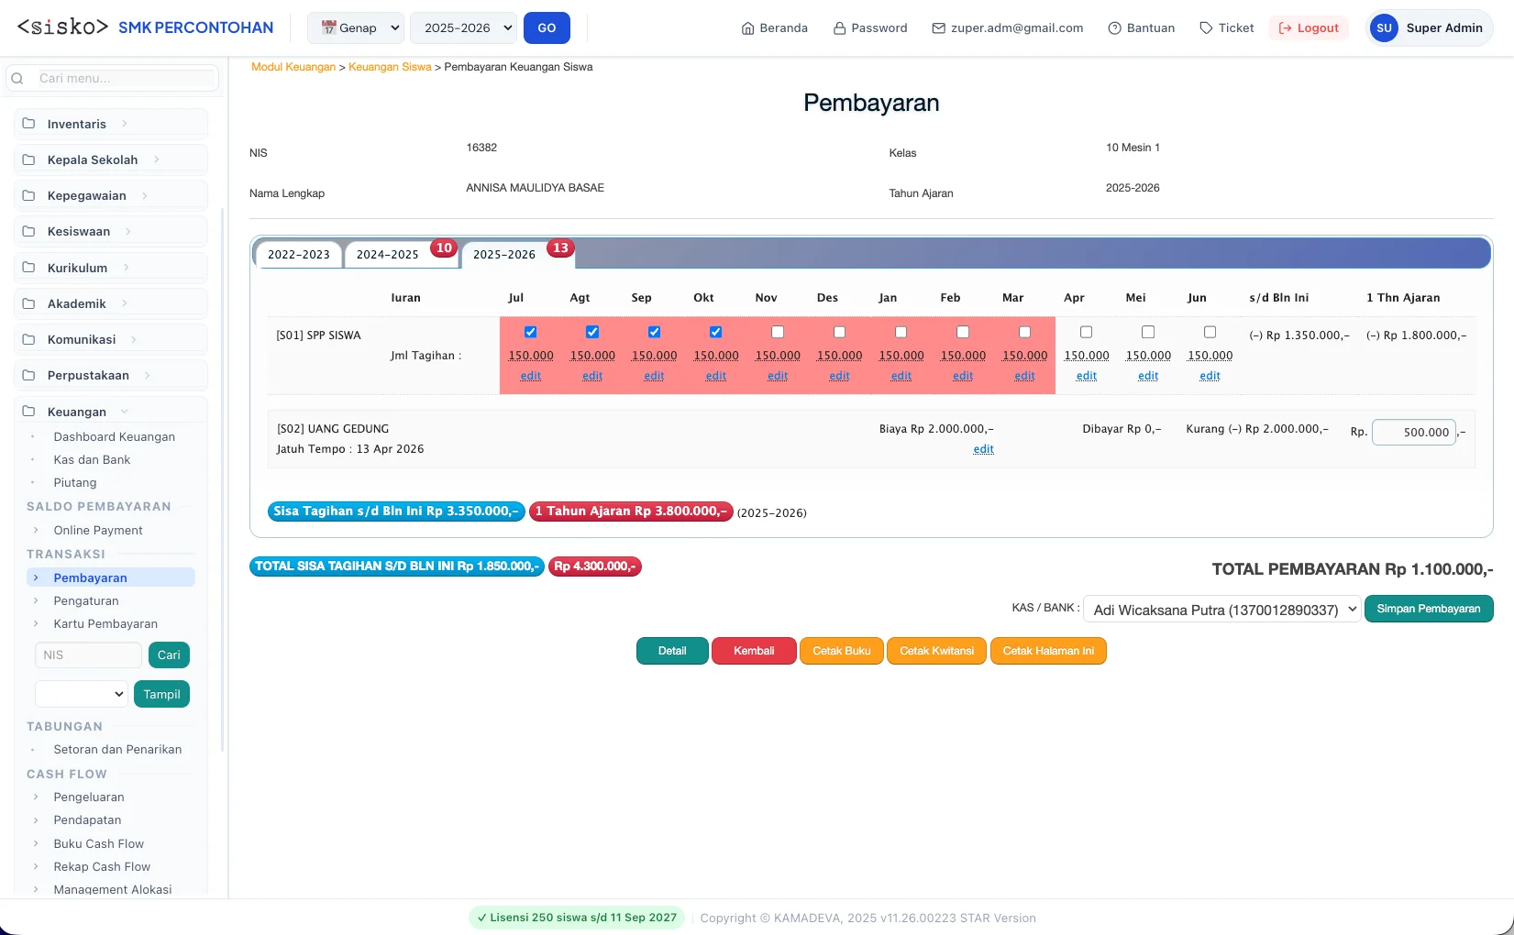Tick the Jun SPP checkbox

point(1210,332)
